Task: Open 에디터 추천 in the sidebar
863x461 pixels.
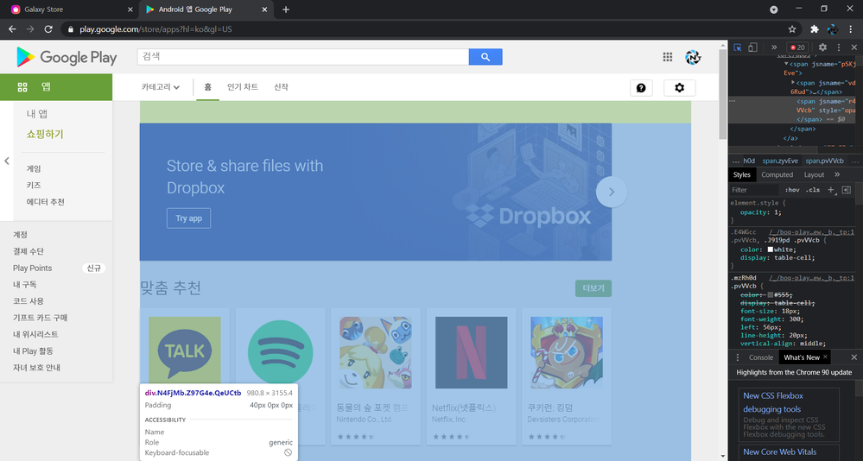Action: coord(45,202)
